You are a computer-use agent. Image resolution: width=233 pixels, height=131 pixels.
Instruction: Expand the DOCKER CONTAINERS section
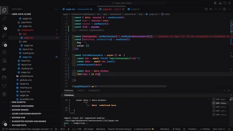pyautogui.click(x=23, y=106)
